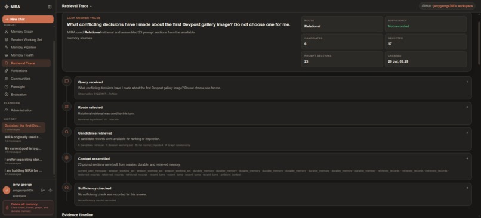Click the main page vertical scrollbar
The image size is (481, 218).
(479, 43)
